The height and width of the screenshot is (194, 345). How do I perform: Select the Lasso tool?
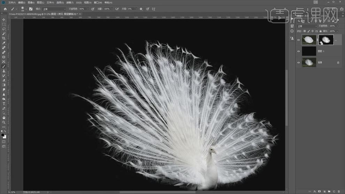[4, 29]
